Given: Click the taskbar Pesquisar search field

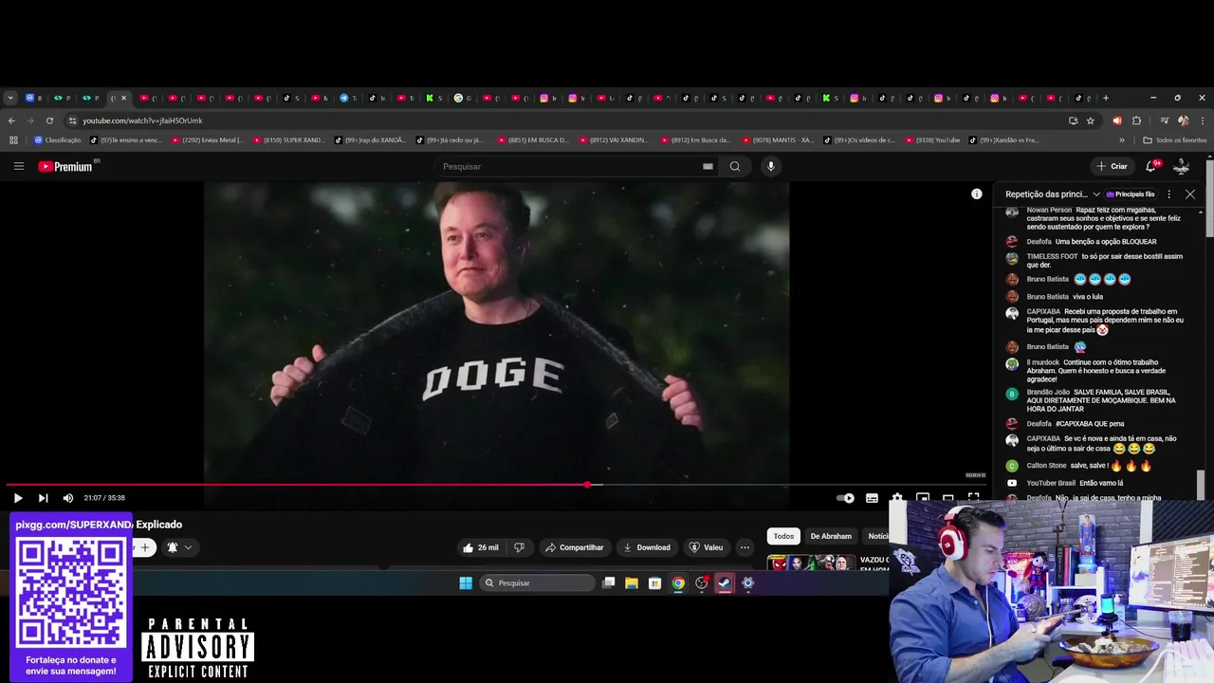Looking at the screenshot, I should pos(537,583).
